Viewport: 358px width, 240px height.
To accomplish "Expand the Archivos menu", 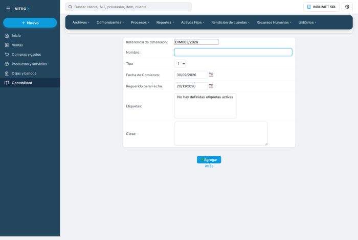I will click(81, 22).
